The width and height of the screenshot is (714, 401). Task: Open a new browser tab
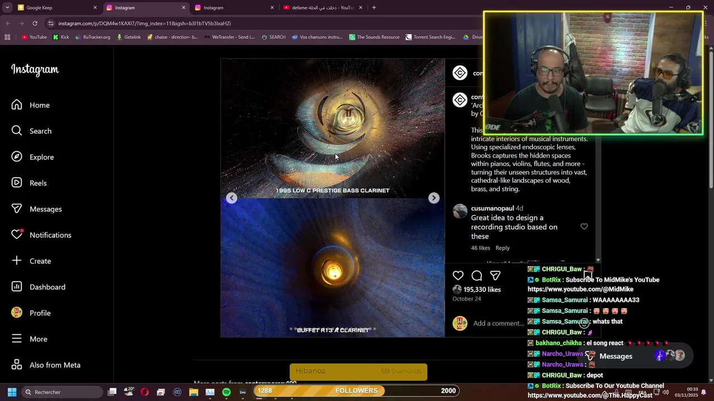pyautogui.click(x=374, y=8)
